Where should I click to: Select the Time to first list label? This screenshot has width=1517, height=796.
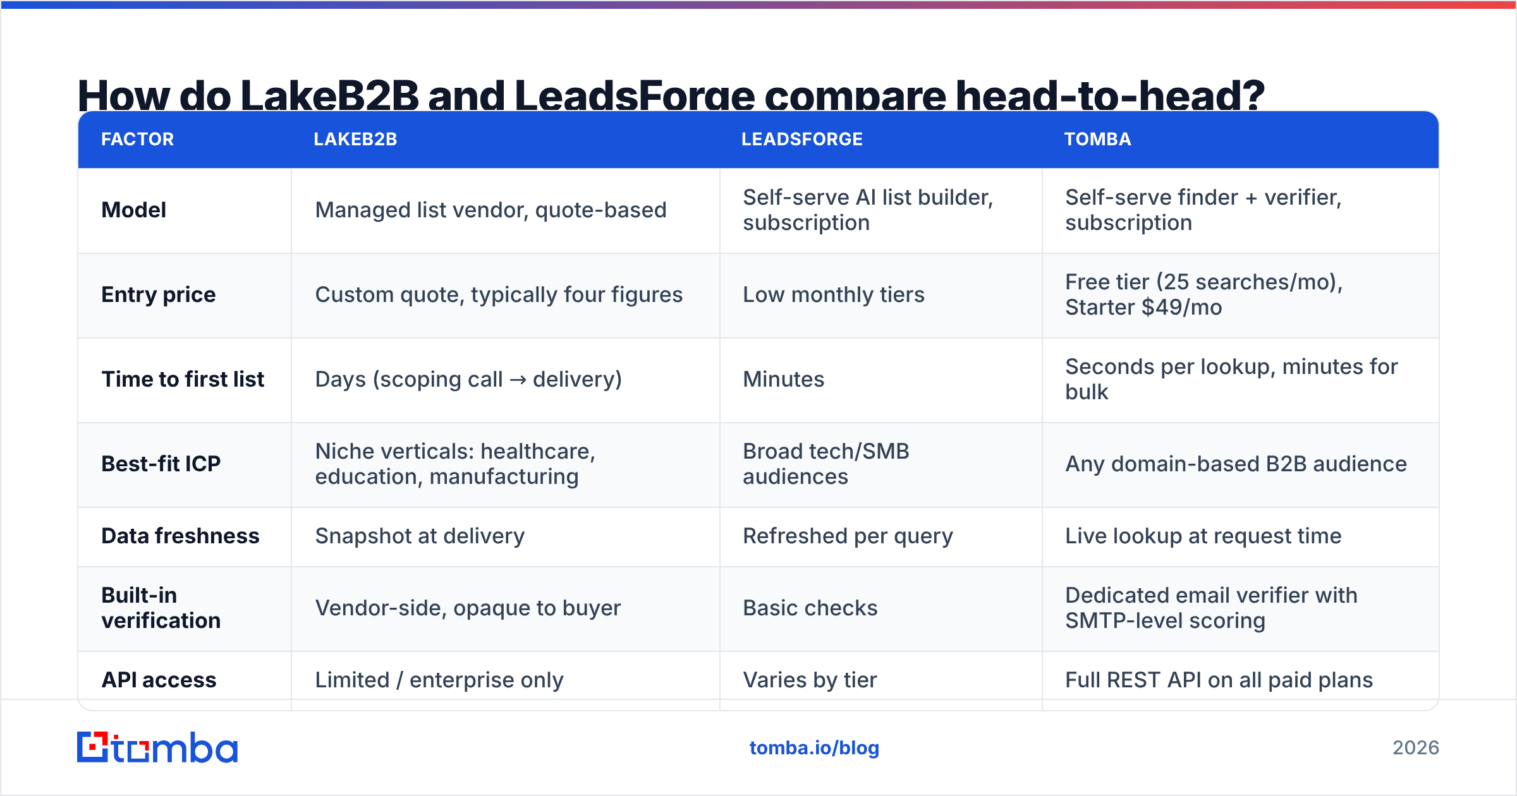(183, 380)
